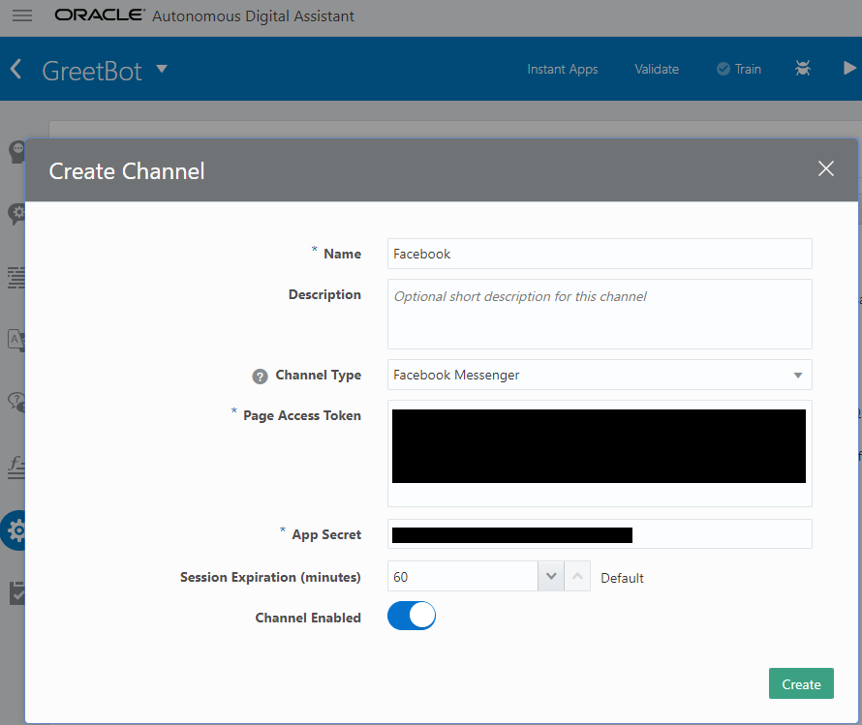Screen dimensions: 862x725
Task: Click the Session Expiration value field
Action: point(462,576)
